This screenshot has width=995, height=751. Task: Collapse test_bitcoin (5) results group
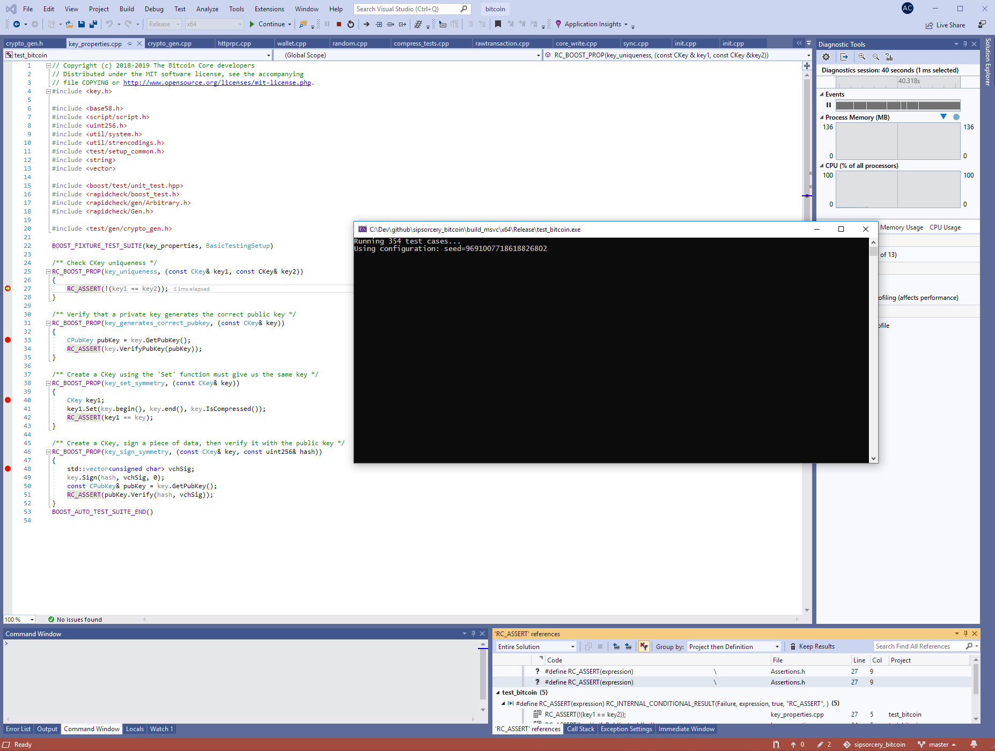pyautogui.click(x=498, y=693)
